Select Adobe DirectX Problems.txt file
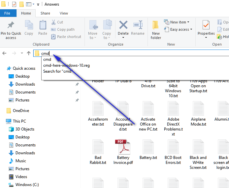Screen dimensions: 229x188 coord(173,119)
